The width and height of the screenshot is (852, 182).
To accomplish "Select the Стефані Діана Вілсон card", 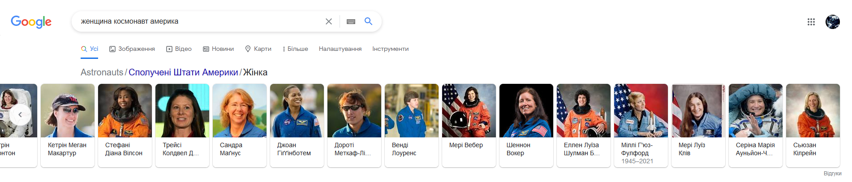I will [125, 125].
